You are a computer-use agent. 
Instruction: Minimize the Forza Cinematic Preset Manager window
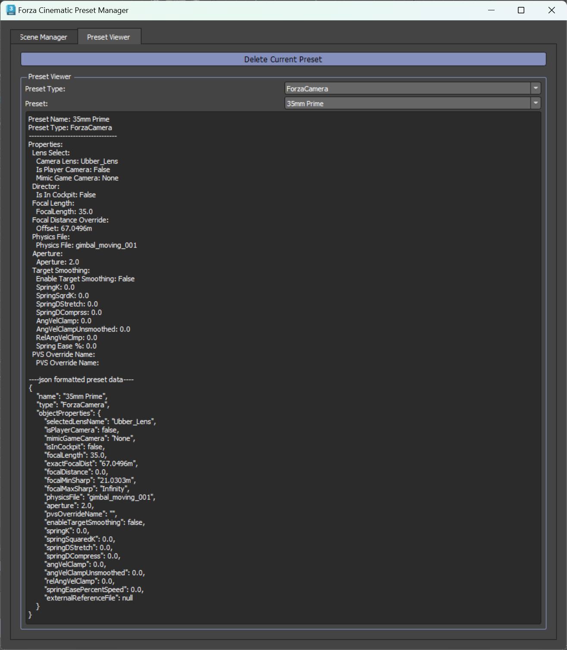491,10
